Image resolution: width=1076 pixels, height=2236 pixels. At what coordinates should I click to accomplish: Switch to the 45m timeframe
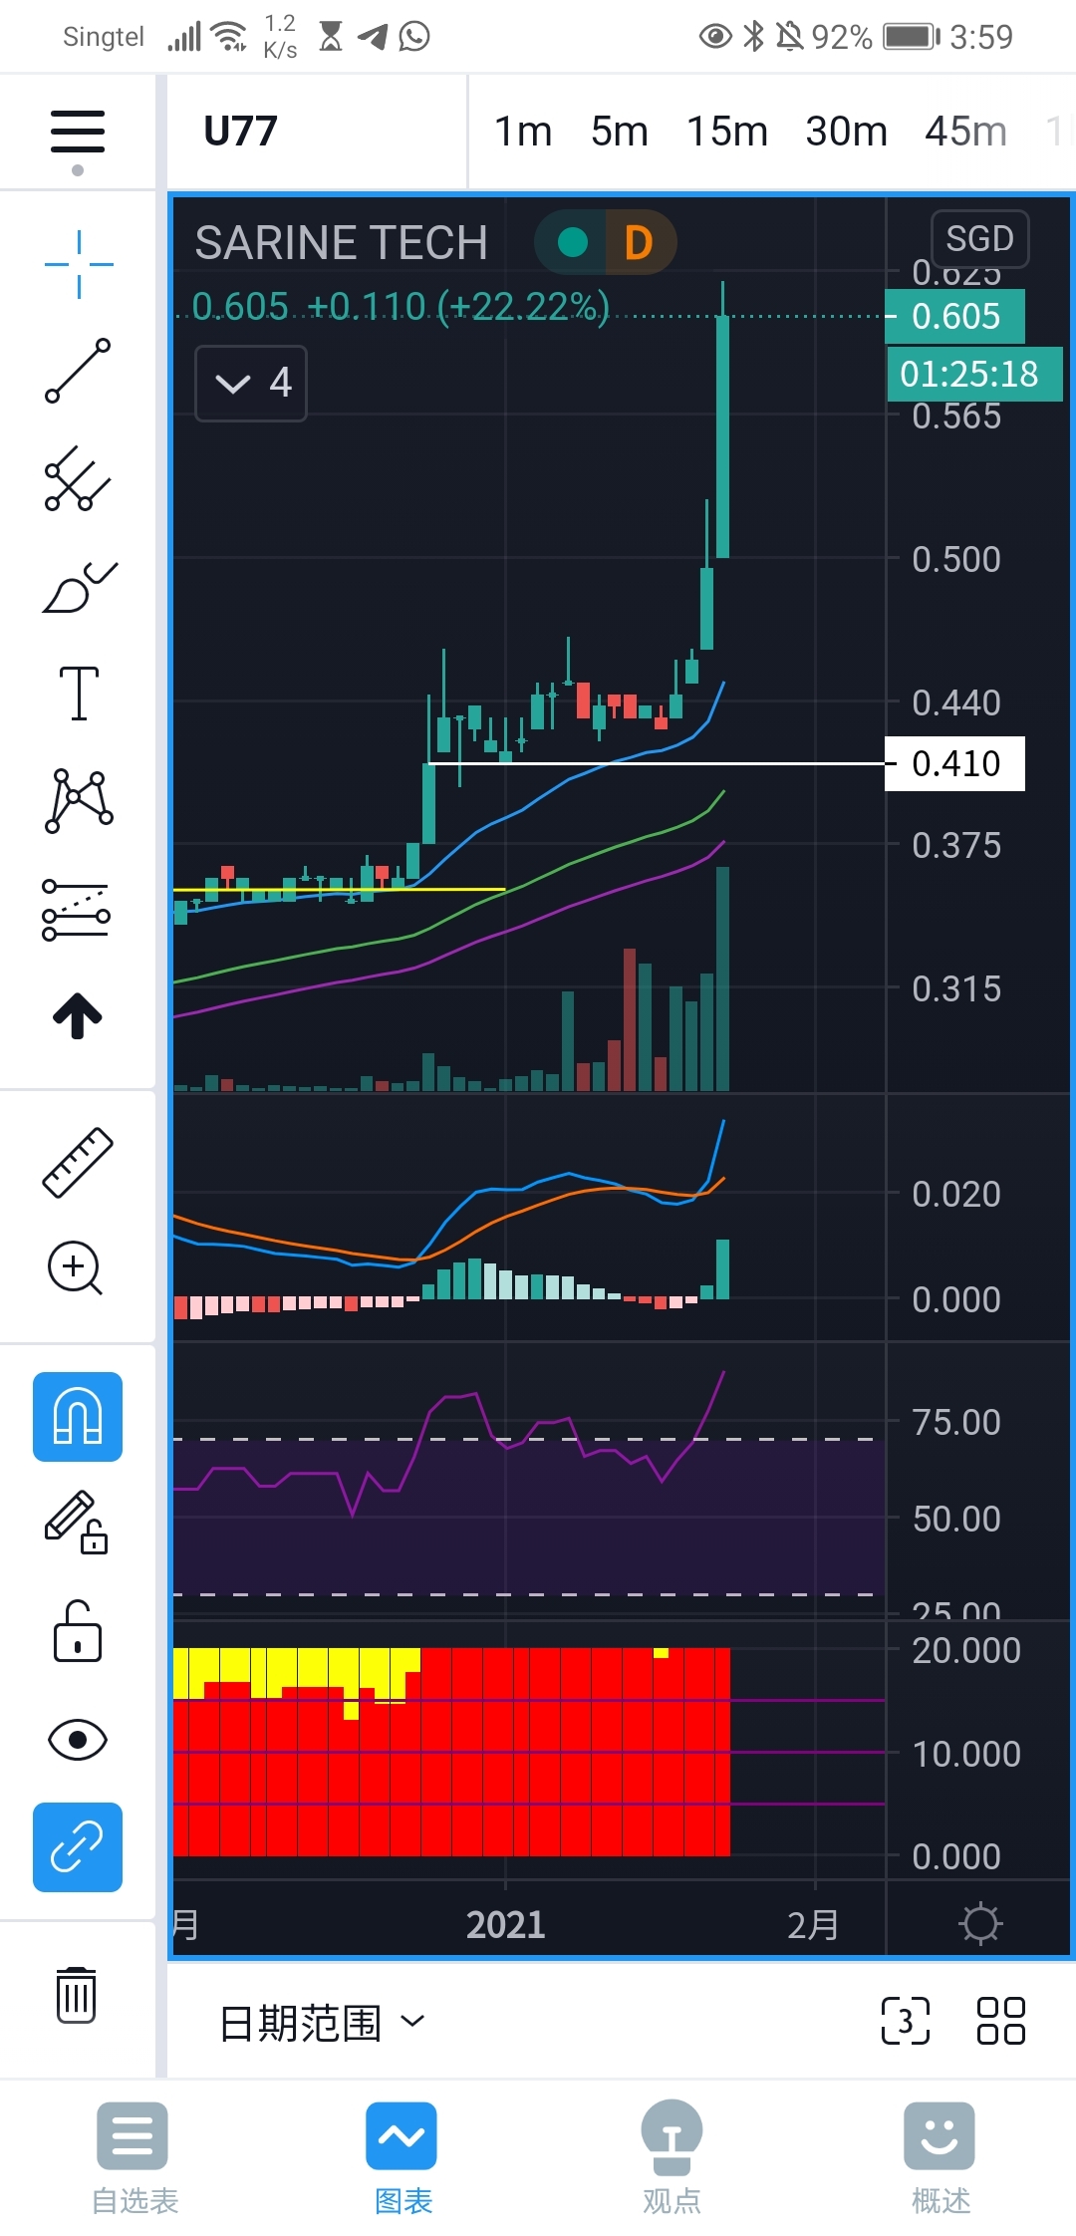[965, 131]
